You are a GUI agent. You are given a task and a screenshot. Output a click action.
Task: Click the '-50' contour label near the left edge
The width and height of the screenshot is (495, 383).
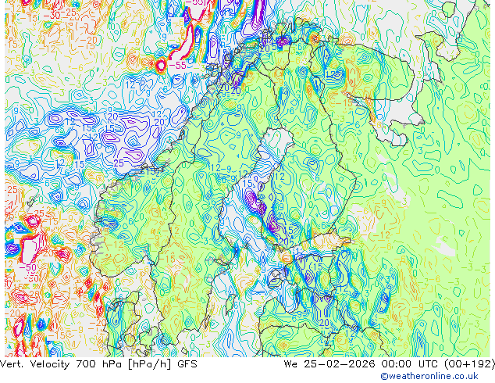pos(28,267)
